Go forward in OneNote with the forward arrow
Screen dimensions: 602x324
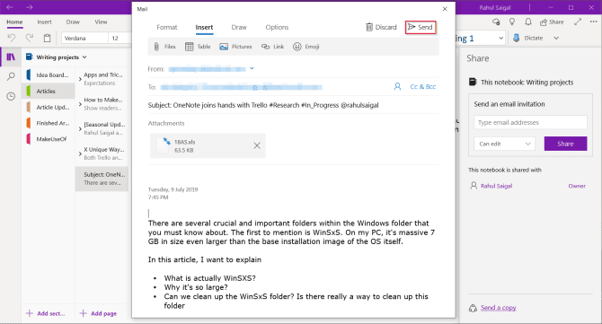[x=29, y=7]
